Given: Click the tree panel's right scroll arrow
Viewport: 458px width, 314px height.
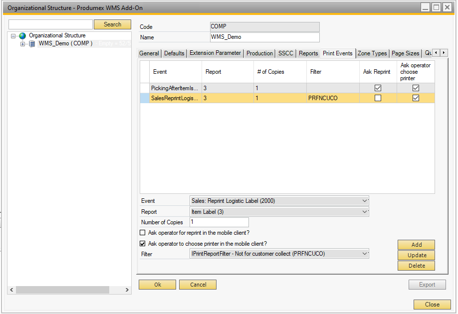Looking at the screenshot, I should (x=128, y=290).
